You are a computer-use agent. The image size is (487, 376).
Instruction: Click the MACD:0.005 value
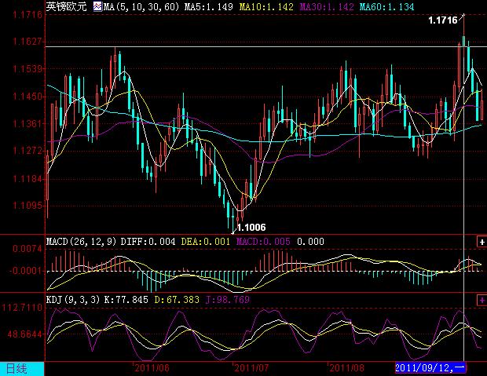[263, 241]
